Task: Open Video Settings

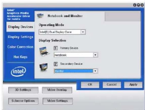Action: (x=57, y=101)
